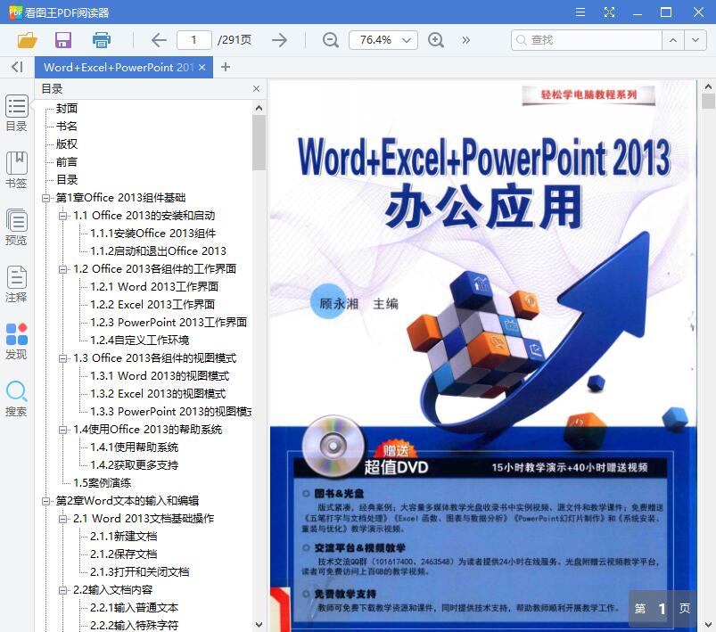Collapse 1.1 Office 2013的安装和启动 node
716x632 pixels.
(63, 216)
